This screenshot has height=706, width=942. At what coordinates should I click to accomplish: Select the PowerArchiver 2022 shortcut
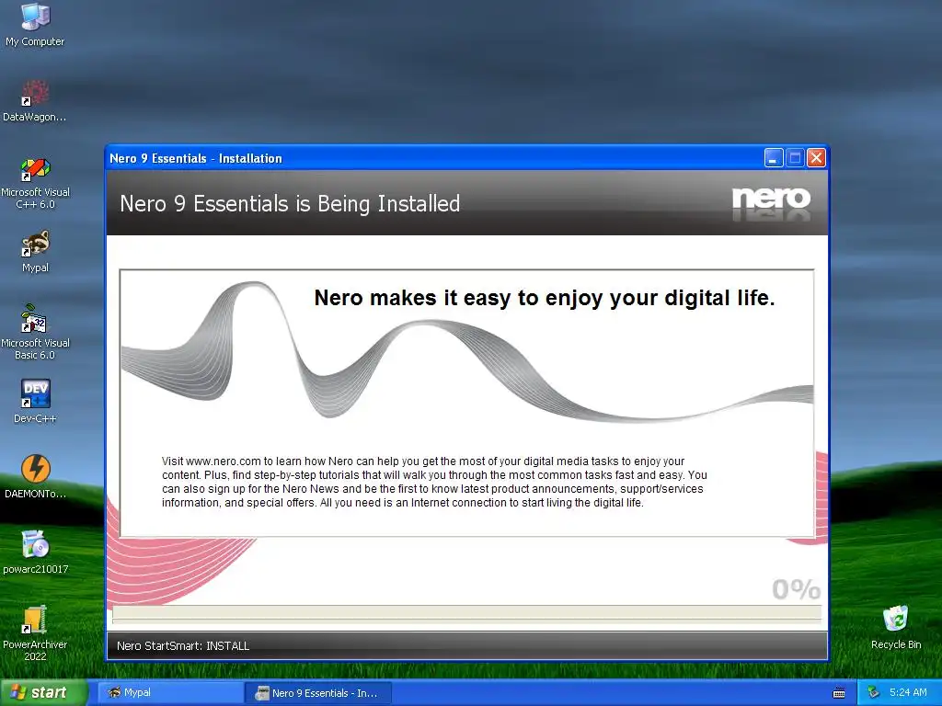(x=35, y=632)
